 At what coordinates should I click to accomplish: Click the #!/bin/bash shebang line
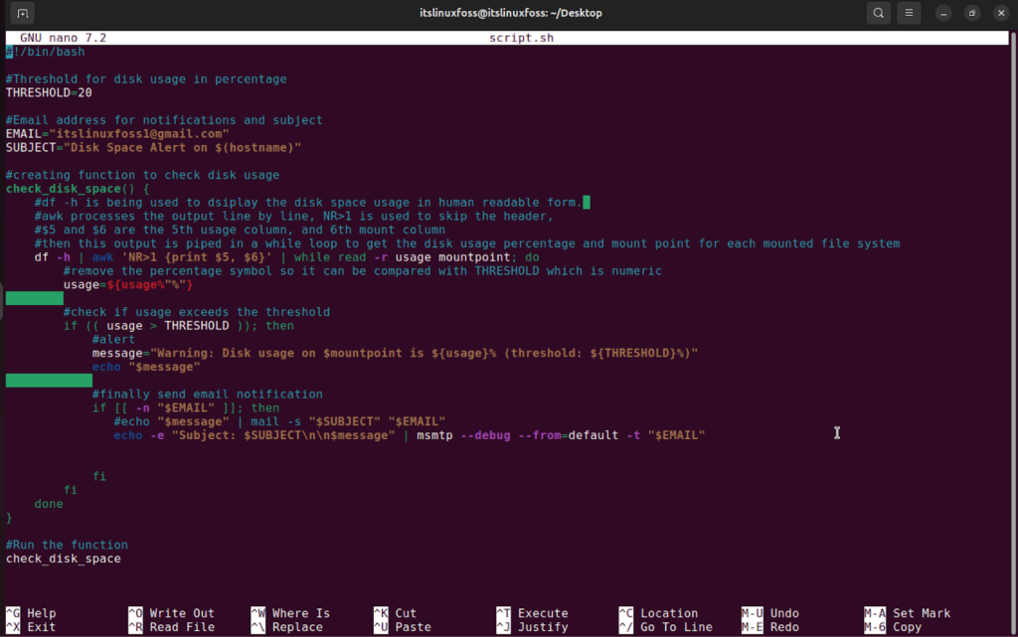(x=46, y=52)
